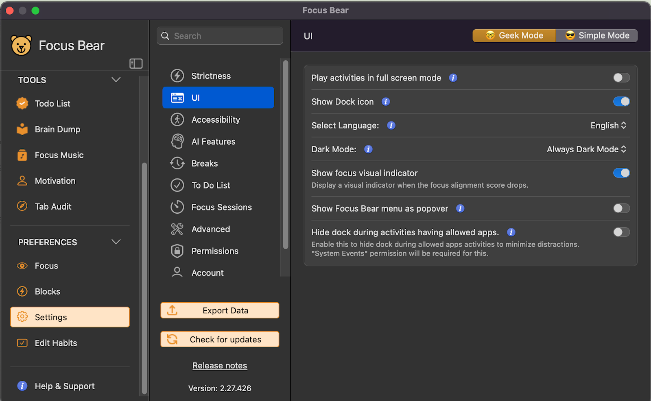The width and height of the screenshot is (651, 401).
Task: Click the Focus Music note icon
Action: pyautogui.click(x=22, y=155)
